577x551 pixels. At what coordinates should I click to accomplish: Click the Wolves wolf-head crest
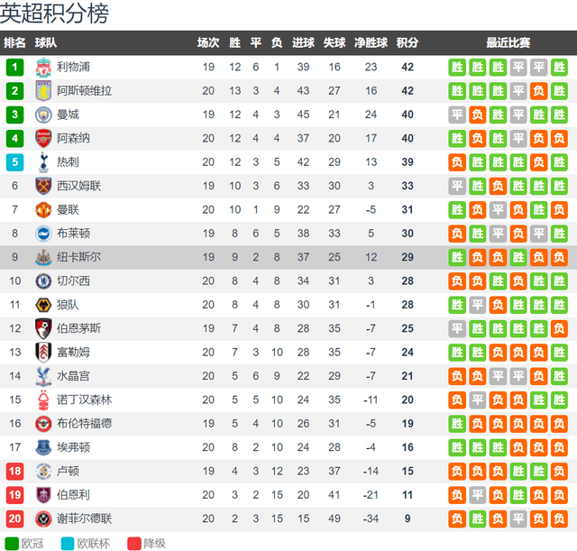(43, 305)
